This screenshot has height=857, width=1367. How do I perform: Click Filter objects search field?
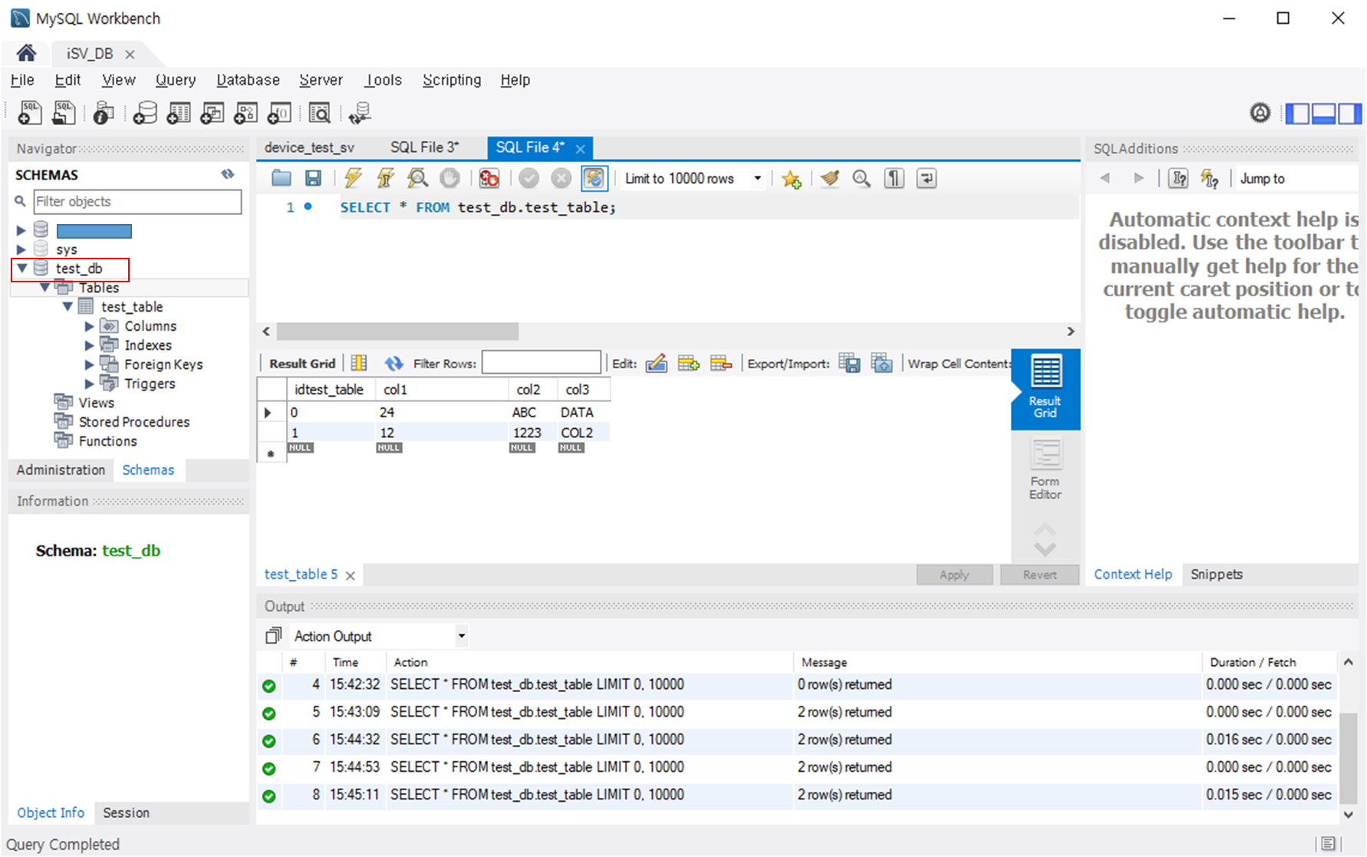pyautogui.click(x=137, y=202)
